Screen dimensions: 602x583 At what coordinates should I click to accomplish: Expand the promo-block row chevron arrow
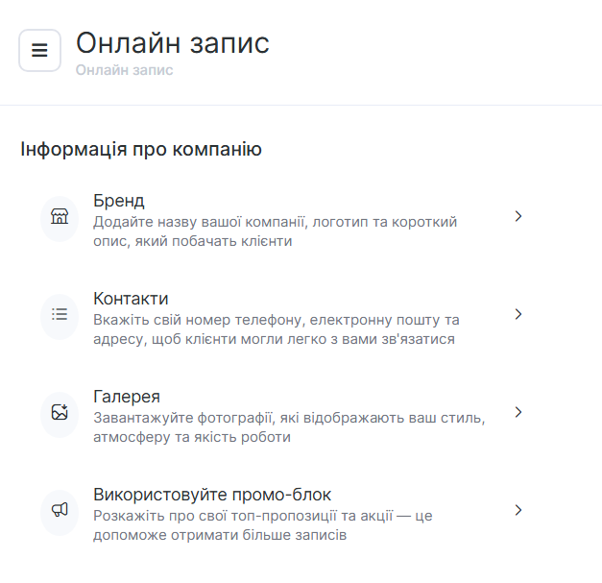coord(518,510)
